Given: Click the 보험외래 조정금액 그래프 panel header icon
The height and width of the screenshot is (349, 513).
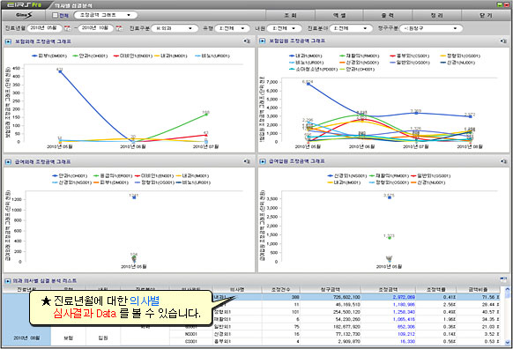Looking at the screenshot, I should tap(8, 41).
